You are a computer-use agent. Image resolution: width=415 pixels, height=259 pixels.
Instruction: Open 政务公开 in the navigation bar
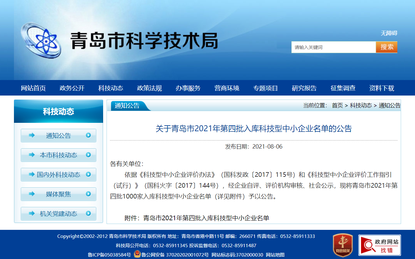pos(72,88)
